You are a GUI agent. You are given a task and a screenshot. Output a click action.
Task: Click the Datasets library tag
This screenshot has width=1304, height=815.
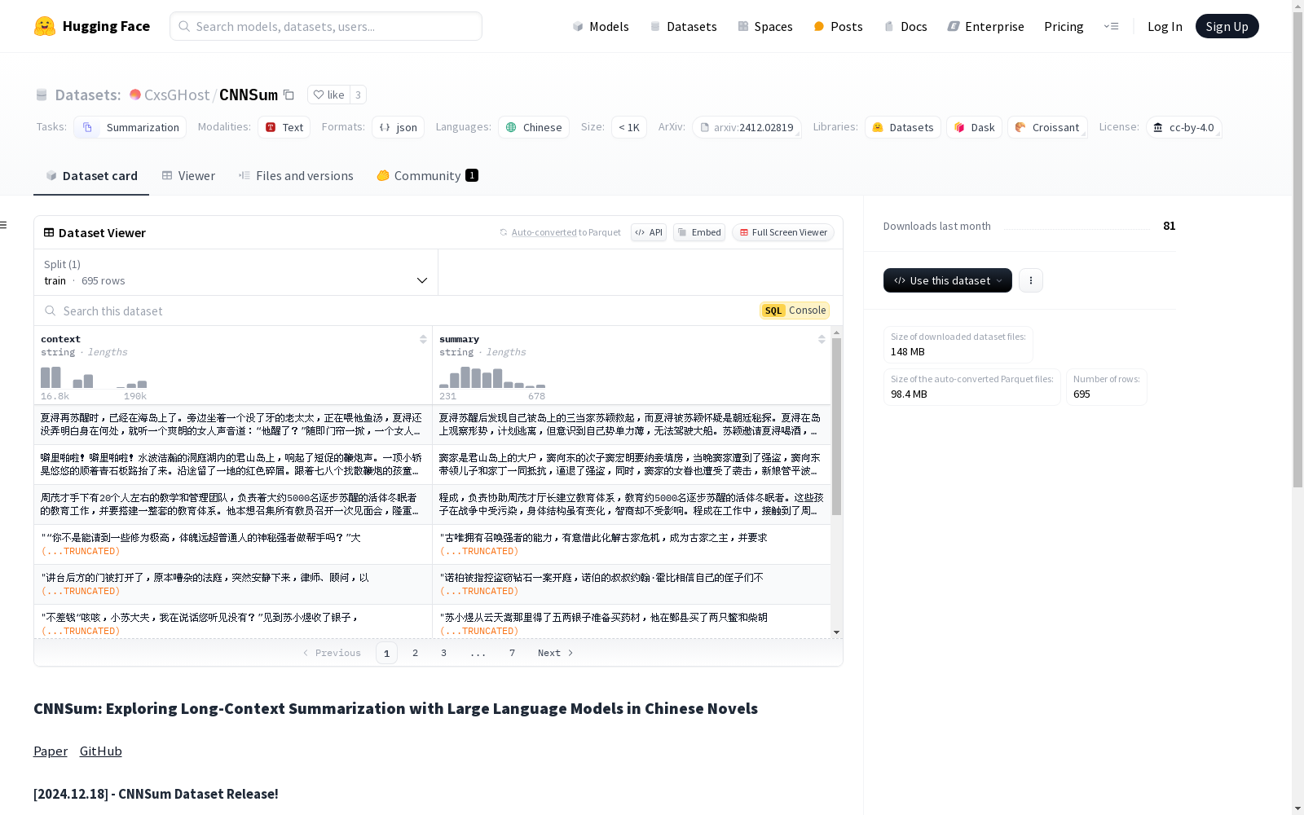903,127
